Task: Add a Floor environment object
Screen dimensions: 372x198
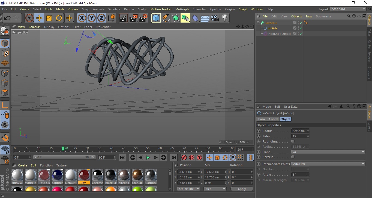Action: (x=205, y=18)
